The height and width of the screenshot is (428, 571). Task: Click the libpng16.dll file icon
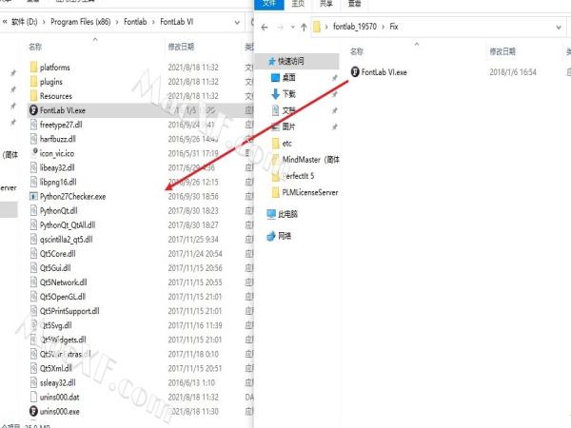(x=34, y=182)
